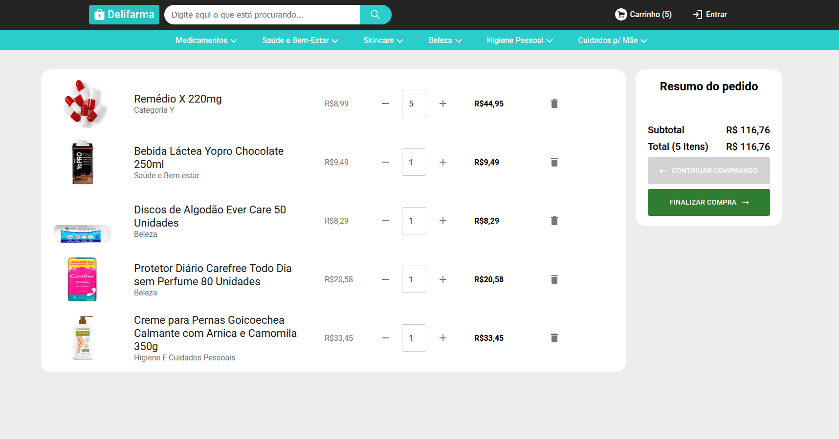Open the cotton discs product thumbnail
This screenshot has width=839, height=439.
(x=83, y=234)
